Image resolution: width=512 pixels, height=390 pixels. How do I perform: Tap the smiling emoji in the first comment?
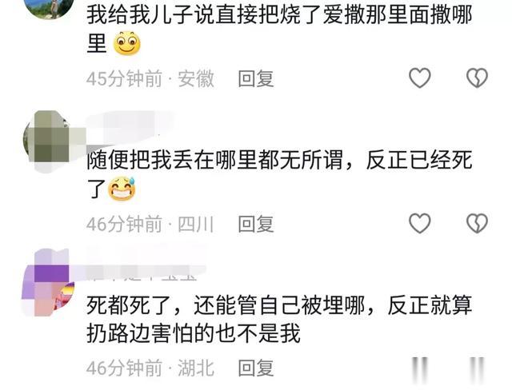pyautogui.click(x=126, y=43)
